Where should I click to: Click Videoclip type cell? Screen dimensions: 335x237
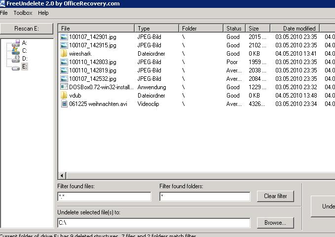click(x=149, y=104)
